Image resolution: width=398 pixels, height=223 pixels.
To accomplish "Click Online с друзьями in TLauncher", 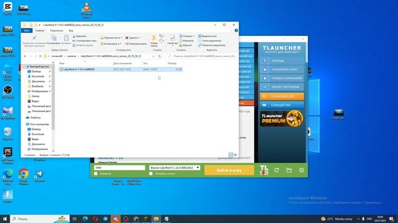I will tap(282, 87).
